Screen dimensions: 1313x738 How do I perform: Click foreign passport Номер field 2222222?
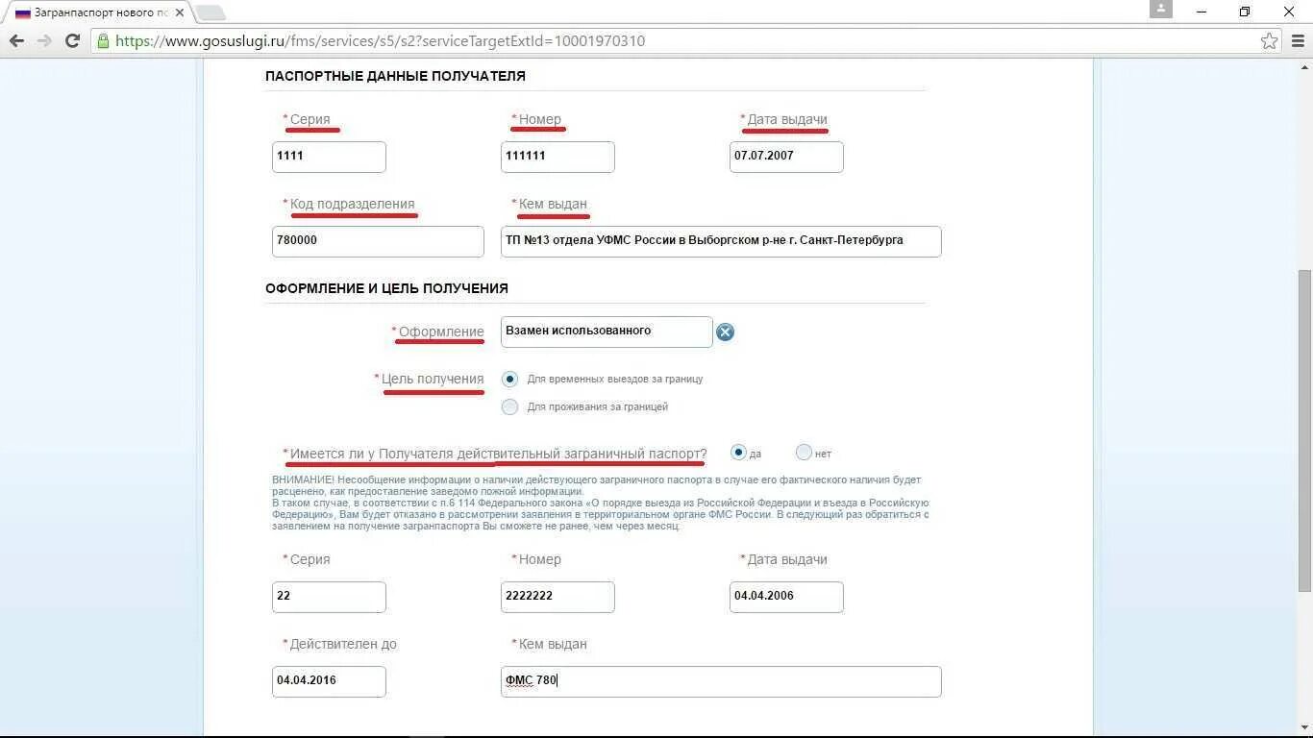tap(557, 597)
